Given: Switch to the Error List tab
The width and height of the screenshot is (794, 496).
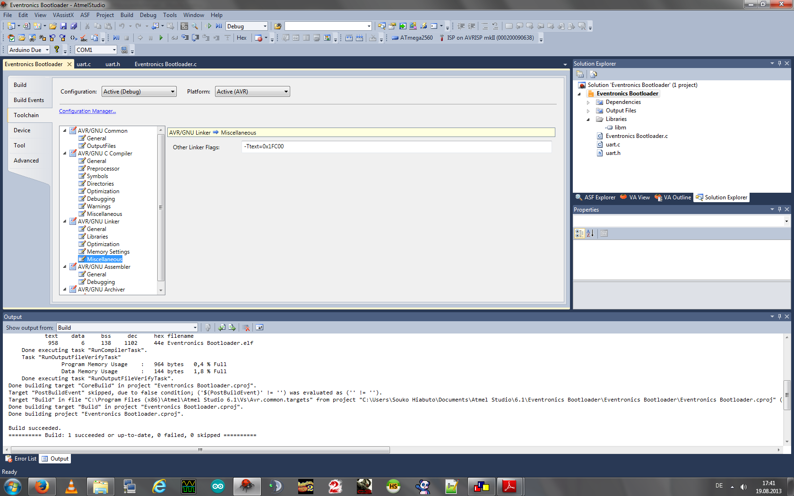Looking at the screenshot, I should coord(21,459).
